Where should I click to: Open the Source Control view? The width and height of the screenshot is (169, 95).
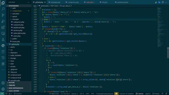[x=3, y=15]
